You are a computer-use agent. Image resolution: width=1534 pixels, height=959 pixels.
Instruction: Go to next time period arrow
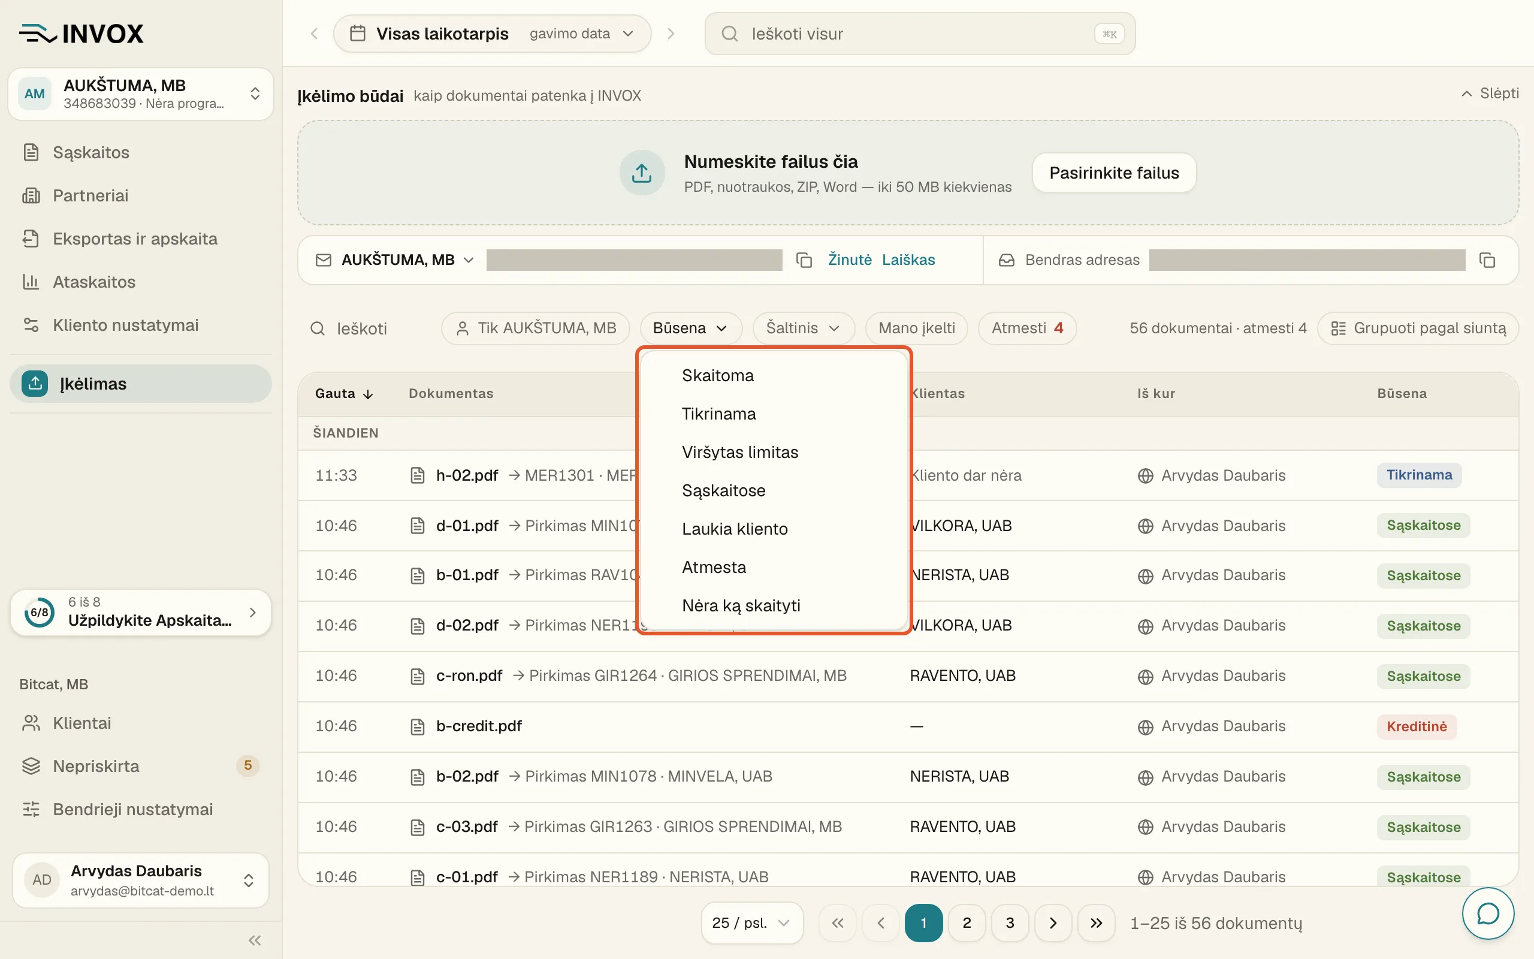(x=671, y=34)
